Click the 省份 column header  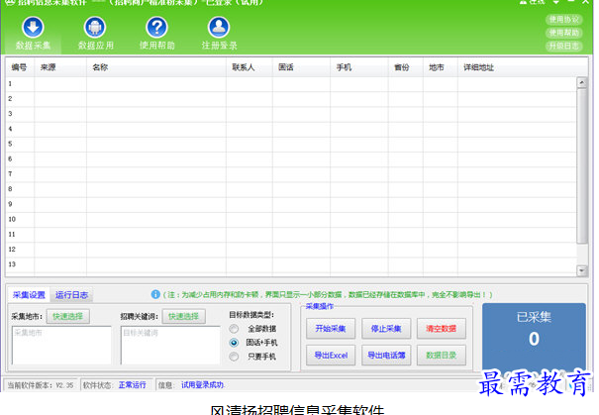coord(406,67)
